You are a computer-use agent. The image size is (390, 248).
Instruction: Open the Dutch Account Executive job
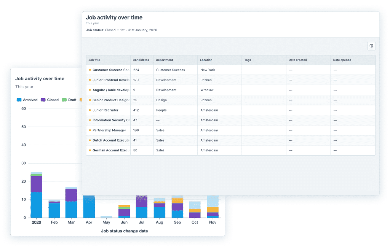(111, 141)
